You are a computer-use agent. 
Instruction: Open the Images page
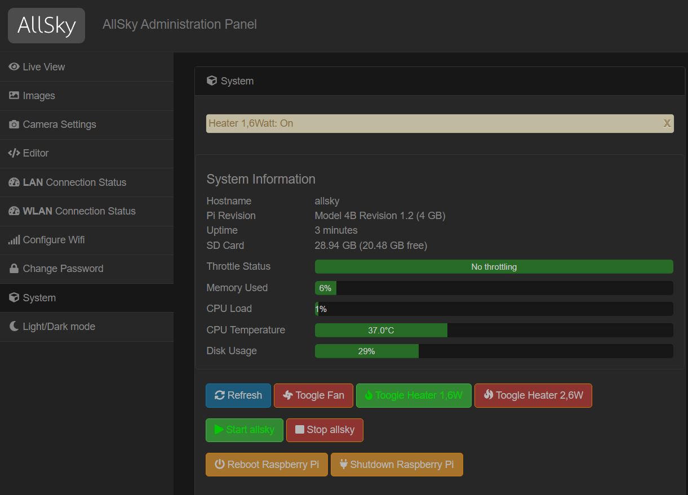click(87, 96)
